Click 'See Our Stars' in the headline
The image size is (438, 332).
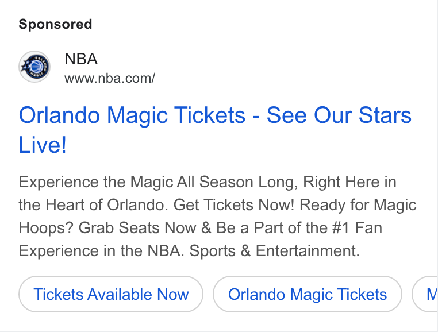[x=339, y=115]
